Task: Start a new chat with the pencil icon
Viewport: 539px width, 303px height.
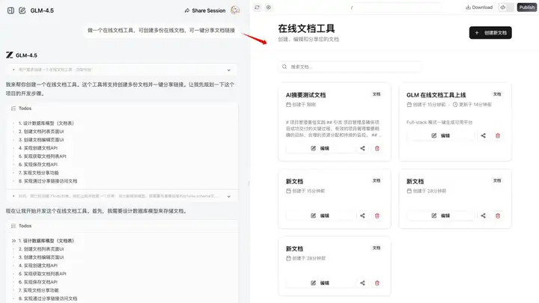Action: coord(22,10)
